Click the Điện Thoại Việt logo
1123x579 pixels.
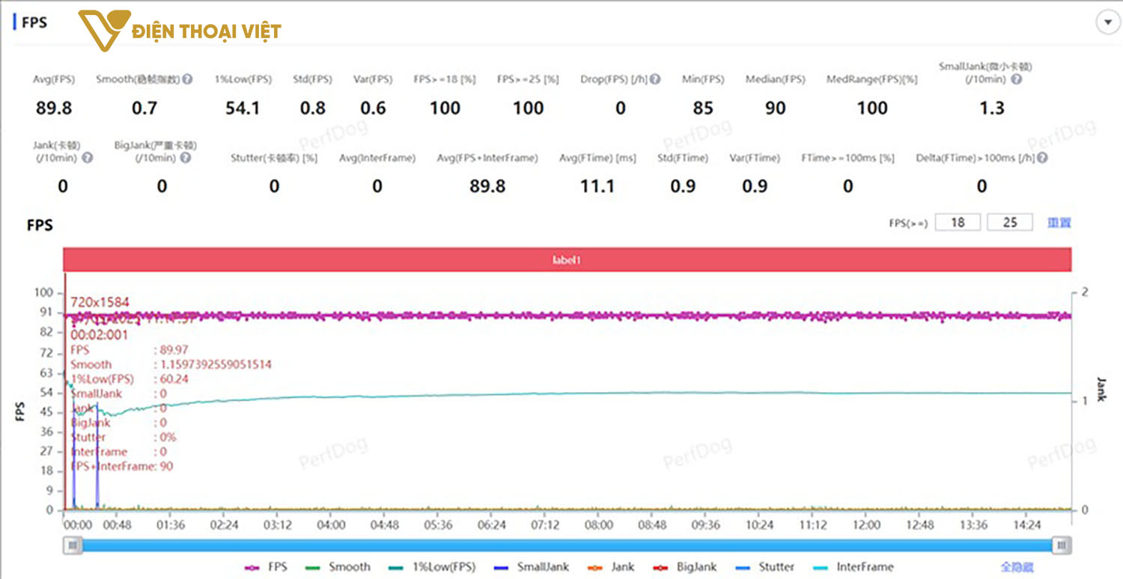(180, 31)
